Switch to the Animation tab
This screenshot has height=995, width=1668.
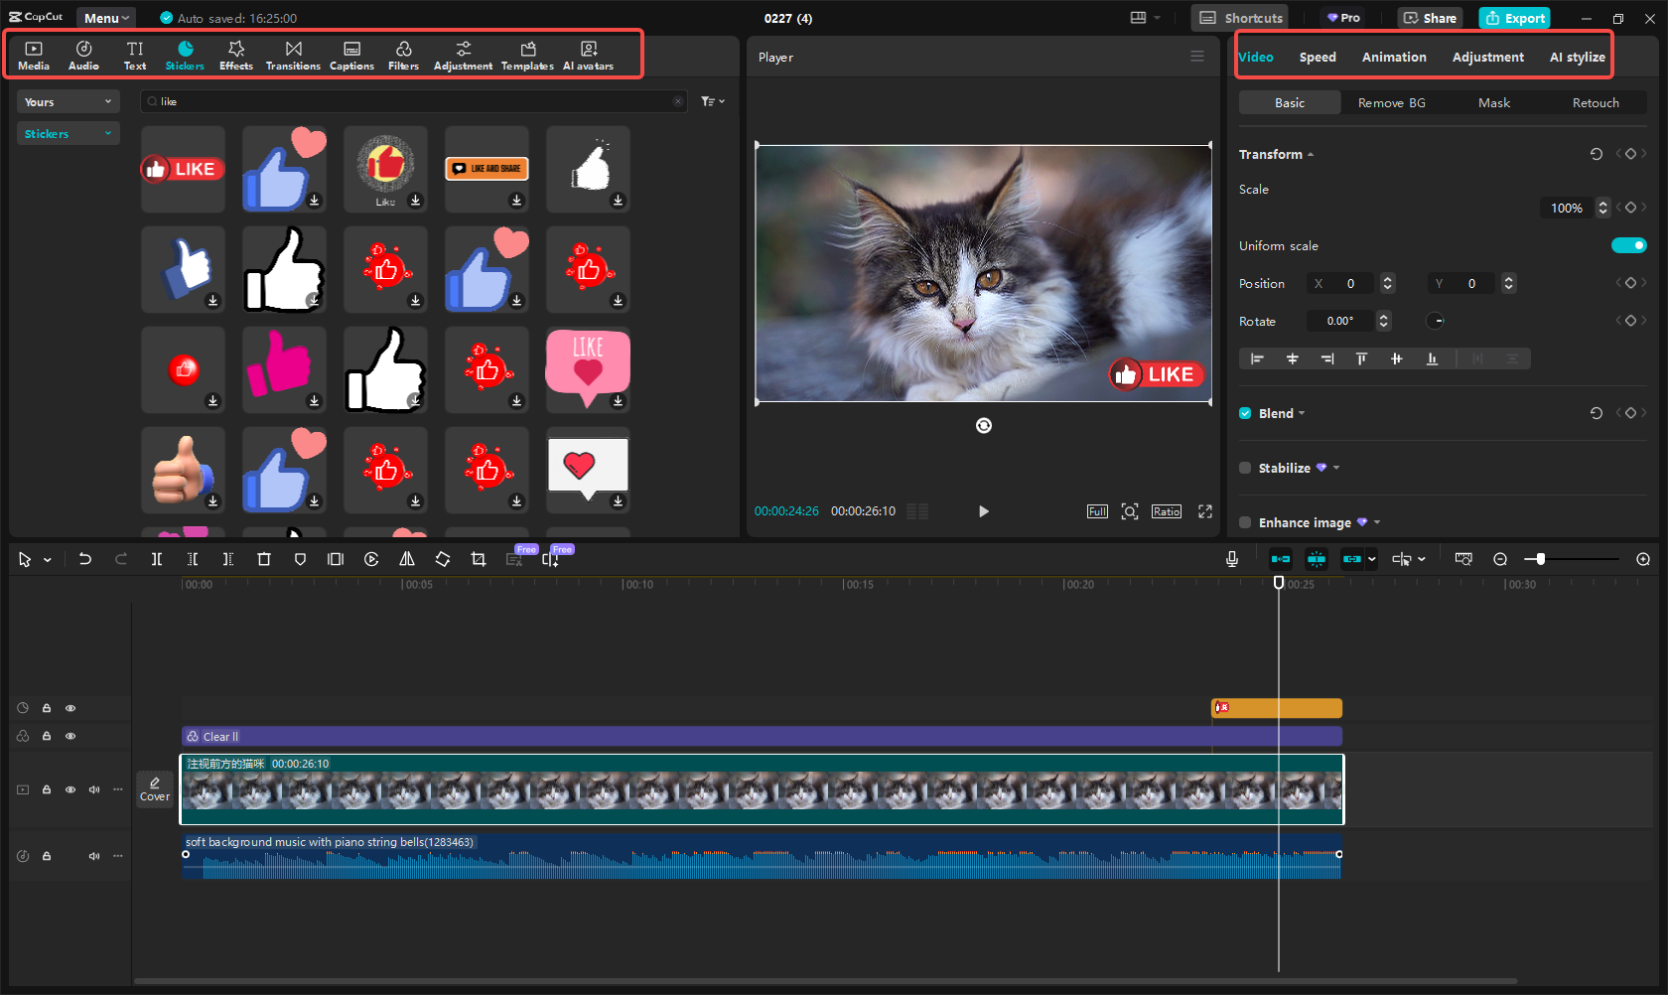pyautogui.click(x=1393, y=57)
